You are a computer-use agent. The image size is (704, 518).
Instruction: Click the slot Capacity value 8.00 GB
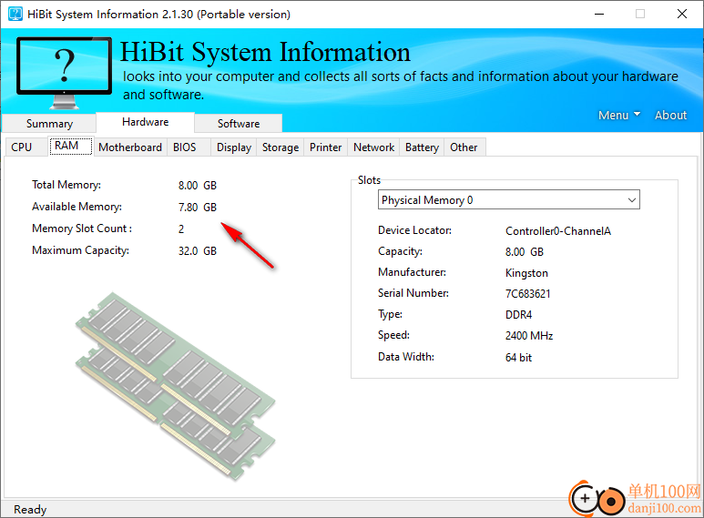click(x=525, y=252)
